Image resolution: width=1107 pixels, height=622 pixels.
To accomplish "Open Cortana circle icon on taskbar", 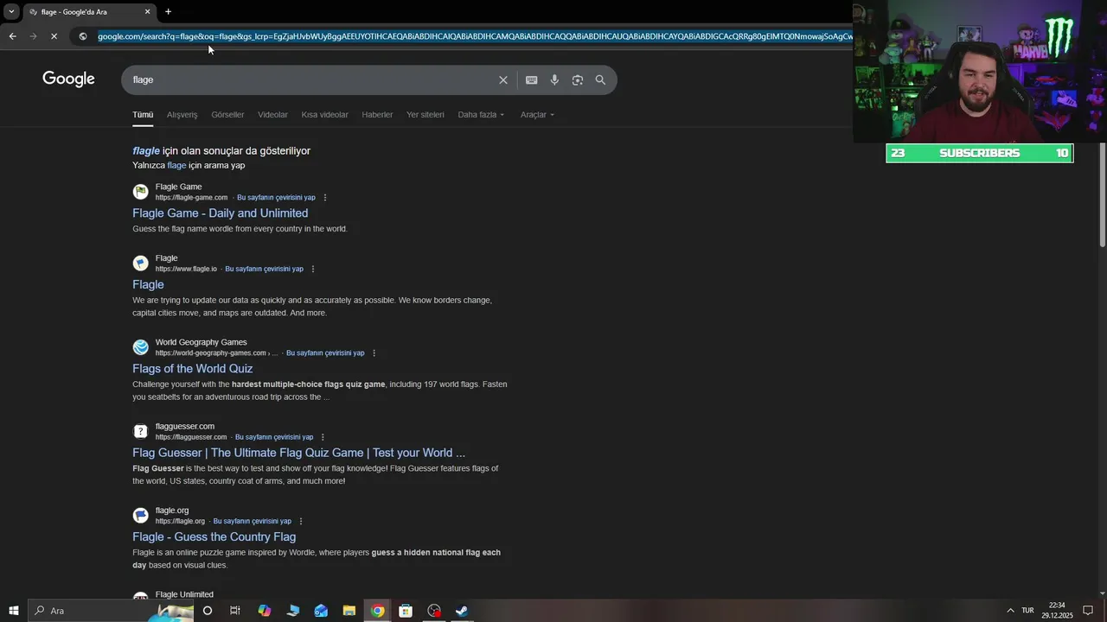I will click(207, 611).
